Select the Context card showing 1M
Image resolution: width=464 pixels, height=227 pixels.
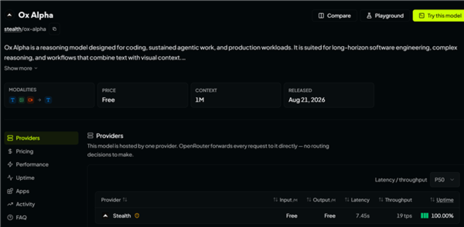(235, 95)
